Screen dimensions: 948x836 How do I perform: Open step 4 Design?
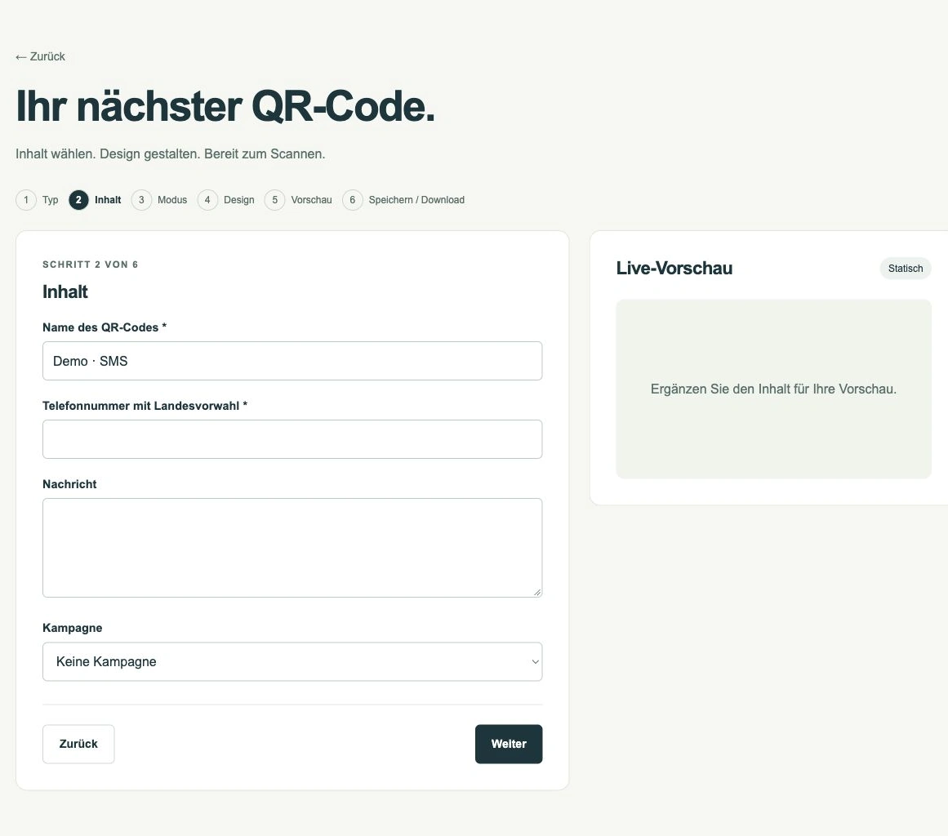click(226, 200)
